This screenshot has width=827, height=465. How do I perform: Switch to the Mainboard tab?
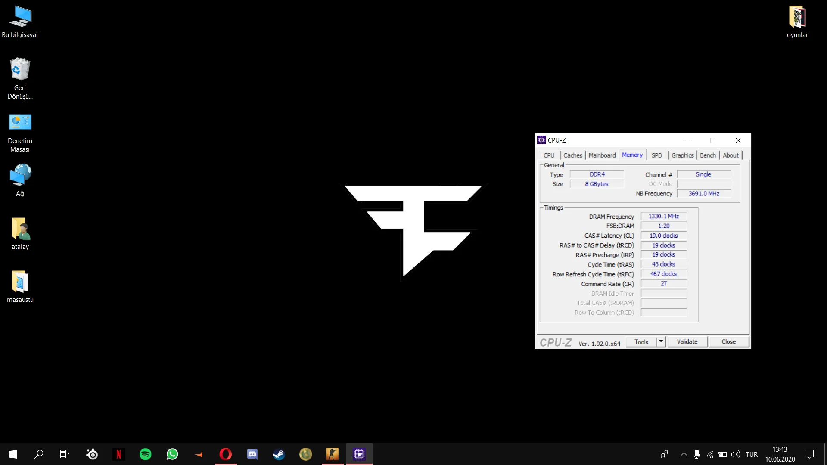(x=602, y=155)
